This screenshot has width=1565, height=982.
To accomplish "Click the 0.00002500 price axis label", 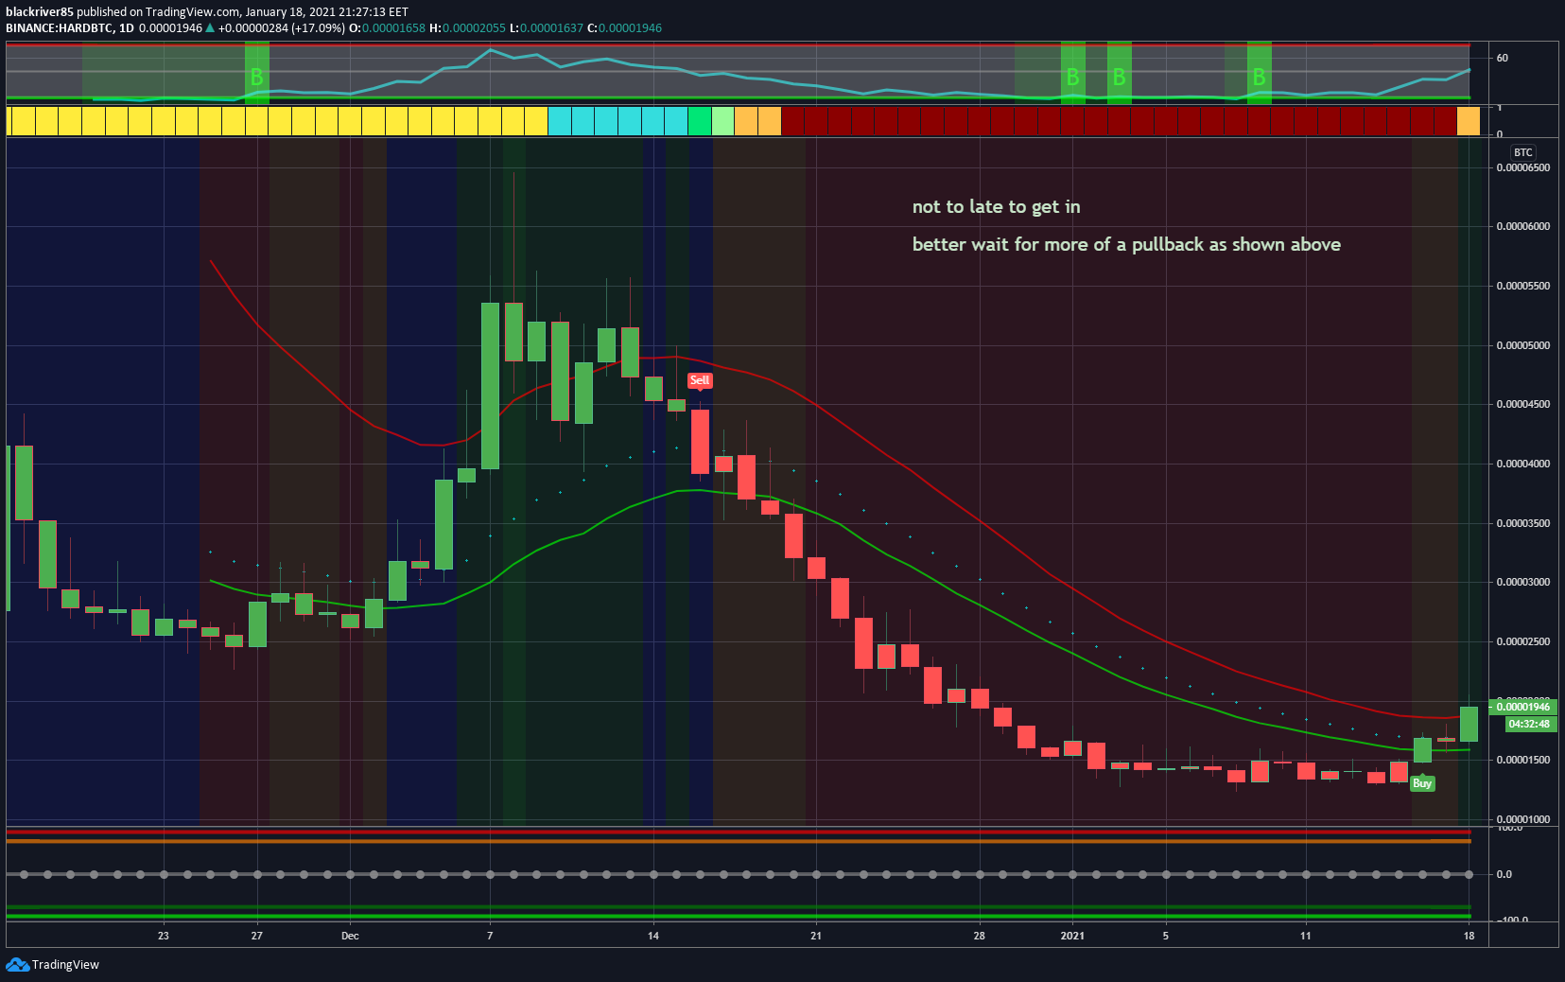I will 1523,641.
